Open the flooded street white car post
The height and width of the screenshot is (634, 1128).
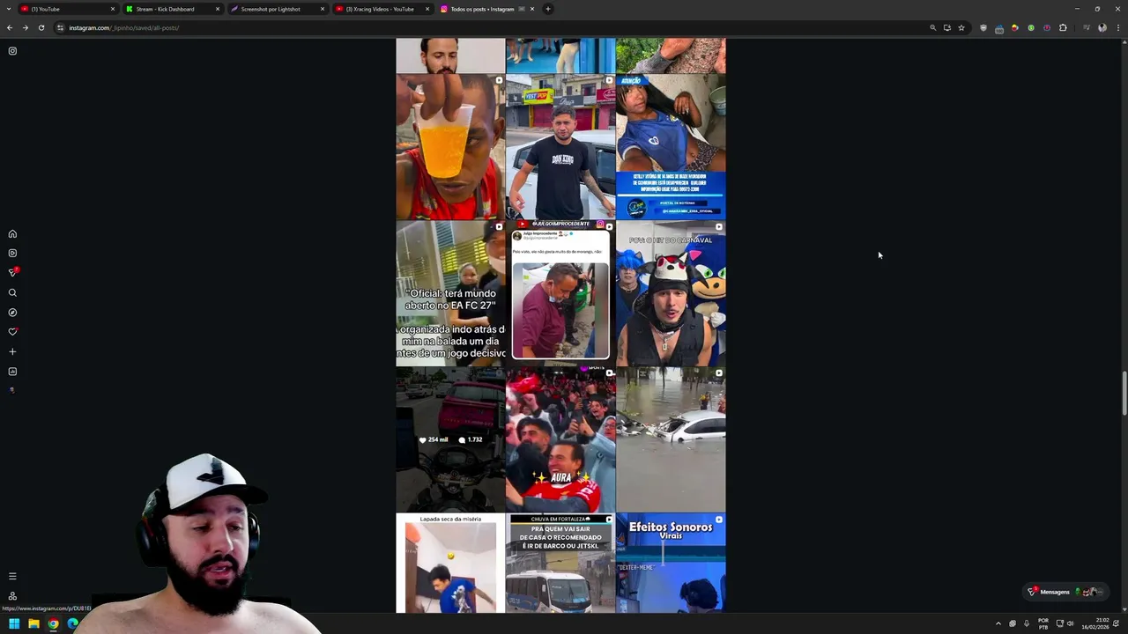click(671, 439)
